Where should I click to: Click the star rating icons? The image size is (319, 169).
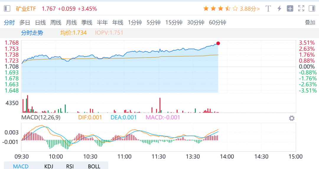220,9
